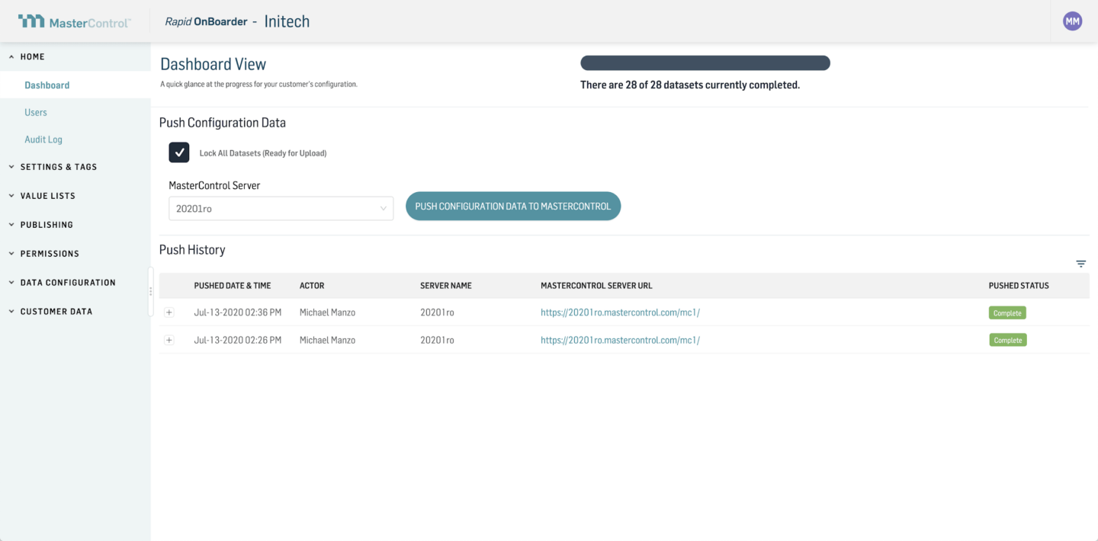Image resolution: width=1098 pixels, height=541 pixels.
Task: Click the Push History filter icon
Action: pos(1080,263)
